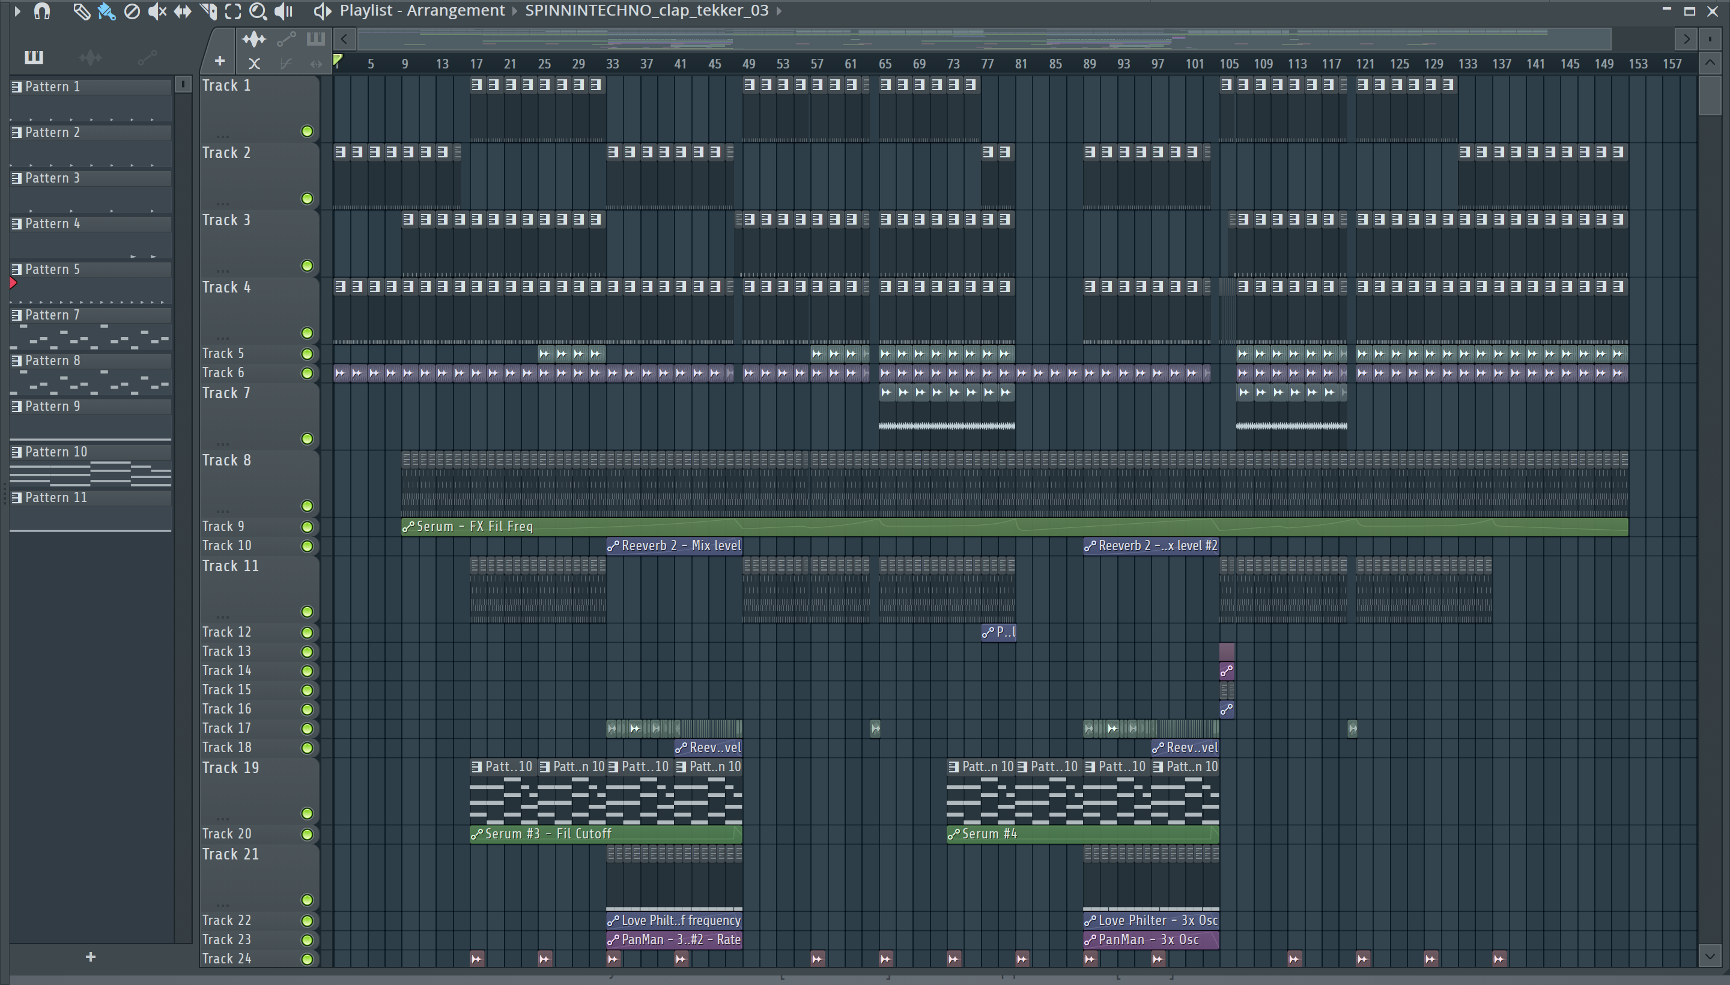Select the Draw pencil tool
This screenshot has width=1730, height=985.
tap(81, 11)
